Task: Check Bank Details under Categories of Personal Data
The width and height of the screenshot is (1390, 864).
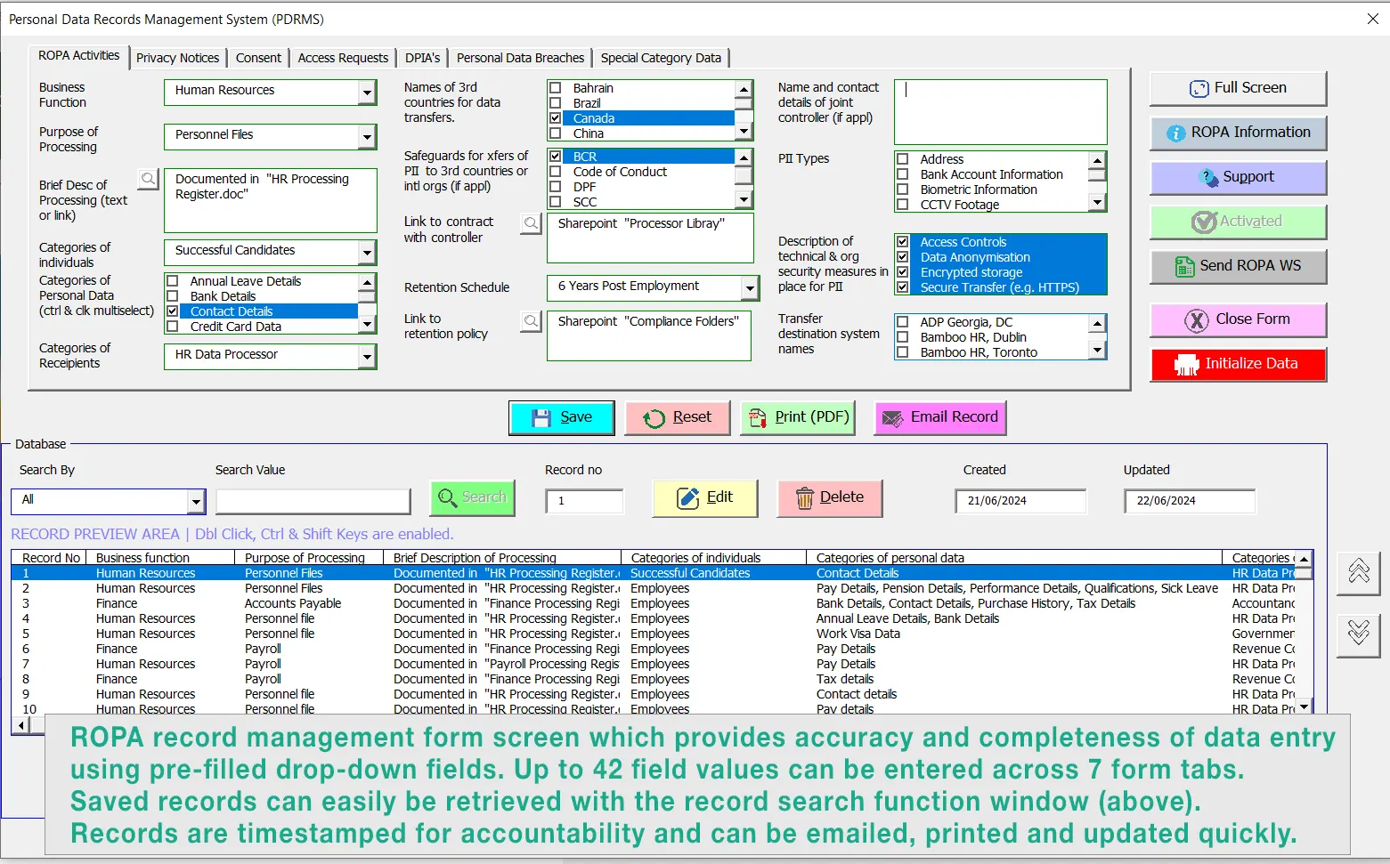Action: tap(173, 295)
